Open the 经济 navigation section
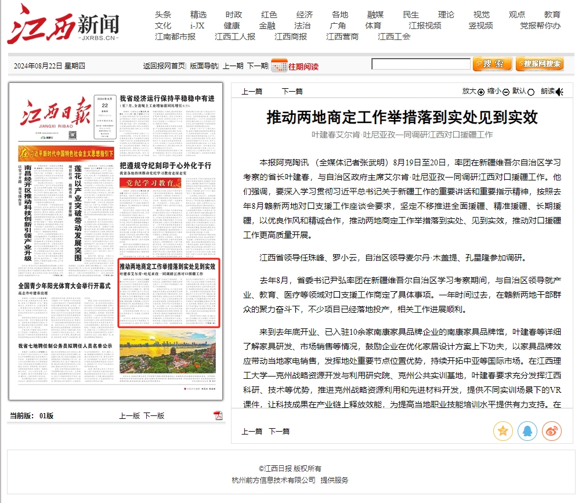The height and width of the screenshot is (503, 582). pos(305,15)
